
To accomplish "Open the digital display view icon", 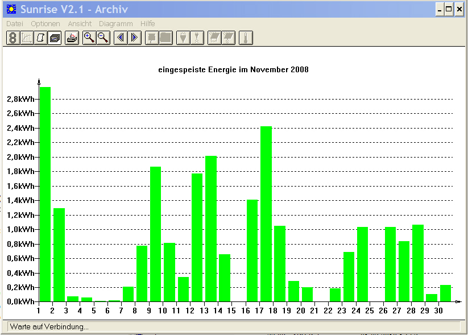I will tap(13, 38).
